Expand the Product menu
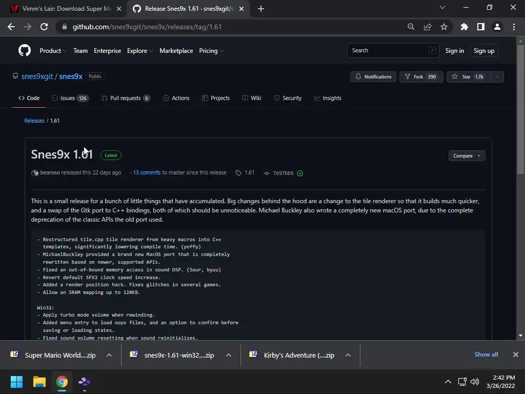 pos(53,51)
